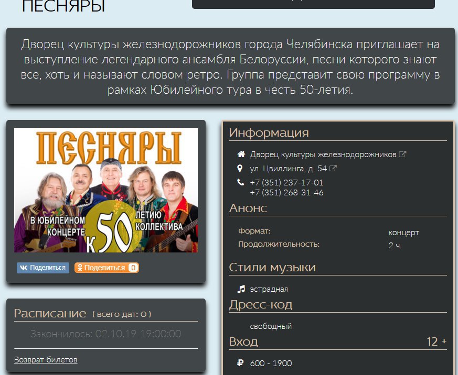Click phone number +7 (351) 268-31-46
The height and width of the screenshot is (375, 458).
coord(286,192)
